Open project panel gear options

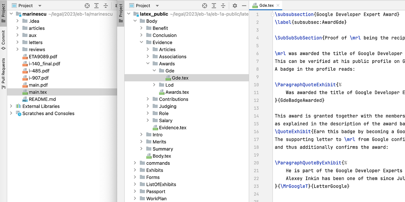click(235, 6)
